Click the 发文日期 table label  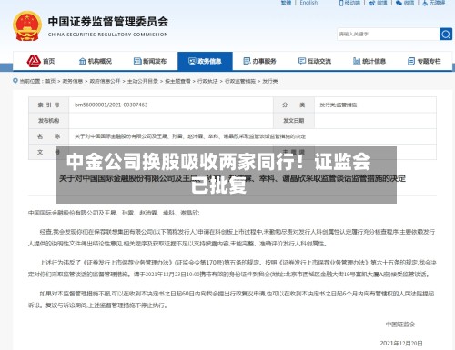click(x=294, y=121)
